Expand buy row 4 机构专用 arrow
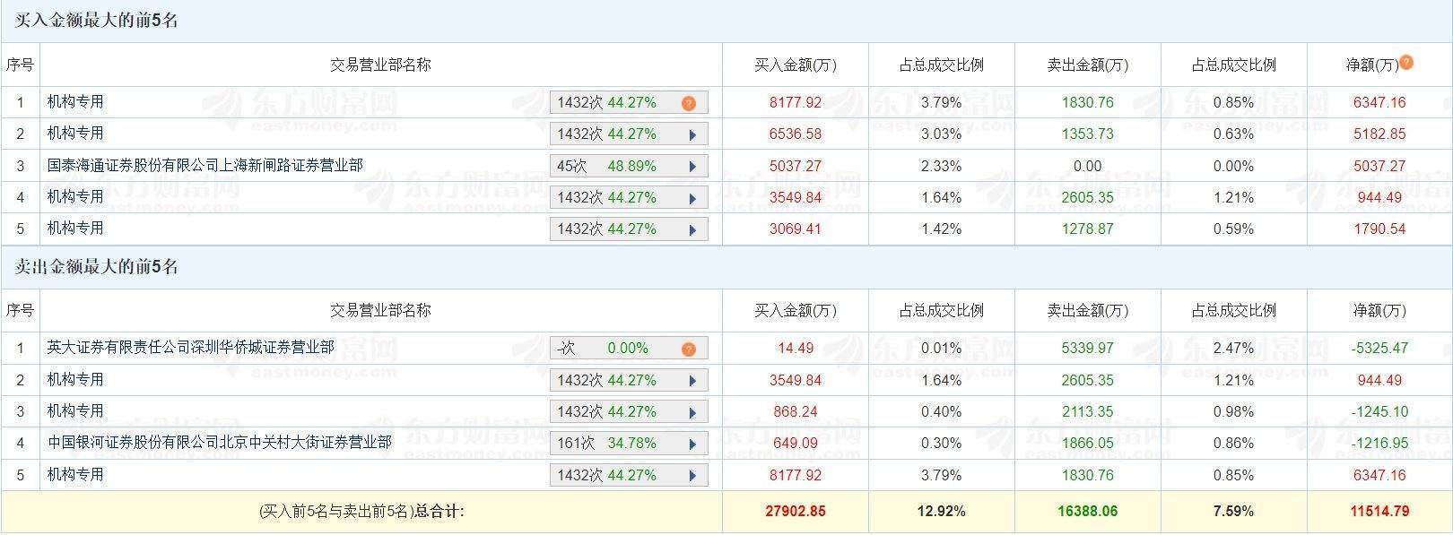Screen dimensions: 1453x535 click(692, 196)
